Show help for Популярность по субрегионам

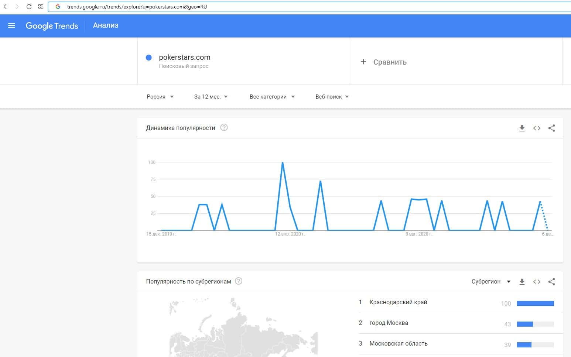pyautogui.click(x=239, y=281)
